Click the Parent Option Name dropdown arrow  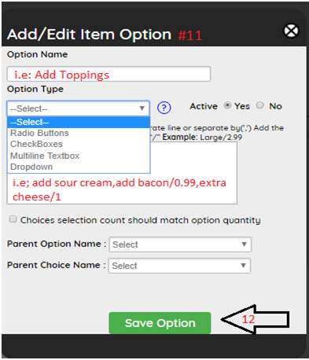pos(244,244)
